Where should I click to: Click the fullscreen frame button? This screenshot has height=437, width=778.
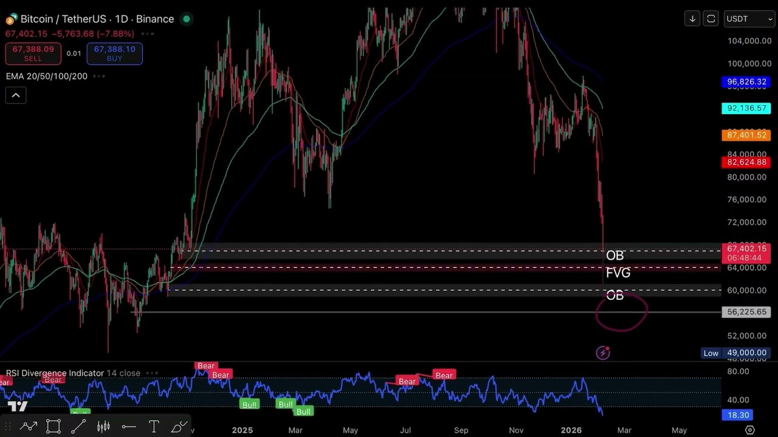(711, 19)
